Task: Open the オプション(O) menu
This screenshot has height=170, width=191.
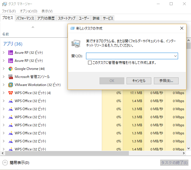Action: (28, 11)
